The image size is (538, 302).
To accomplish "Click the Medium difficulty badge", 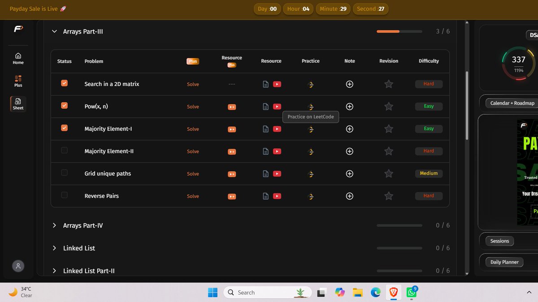I will pos(429,174).
